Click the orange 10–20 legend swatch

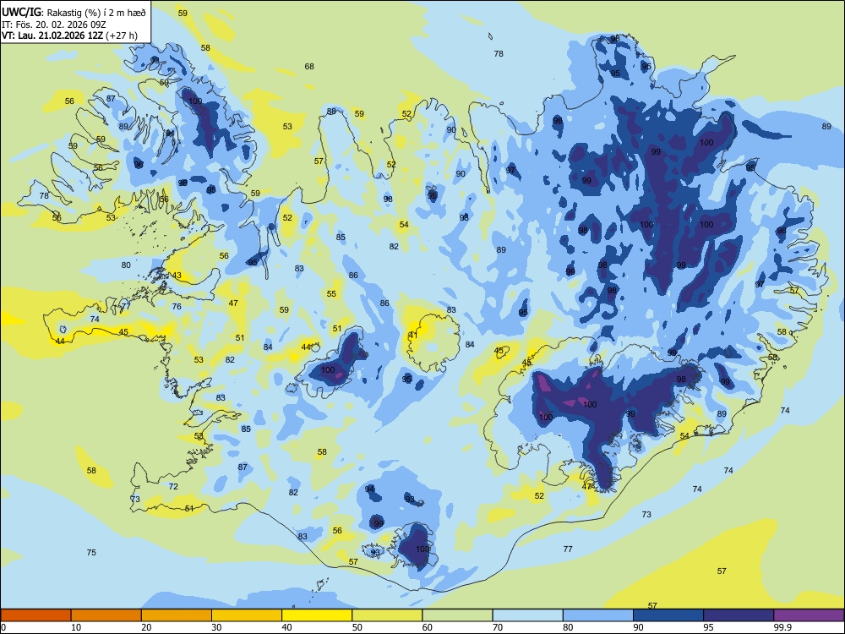coord(106,615)
